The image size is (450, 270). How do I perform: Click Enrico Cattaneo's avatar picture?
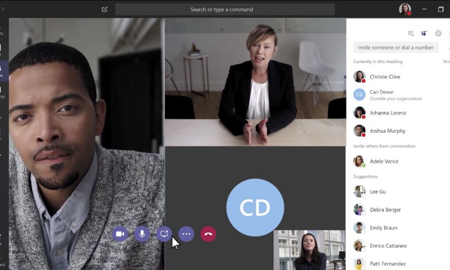click(359, 246)
